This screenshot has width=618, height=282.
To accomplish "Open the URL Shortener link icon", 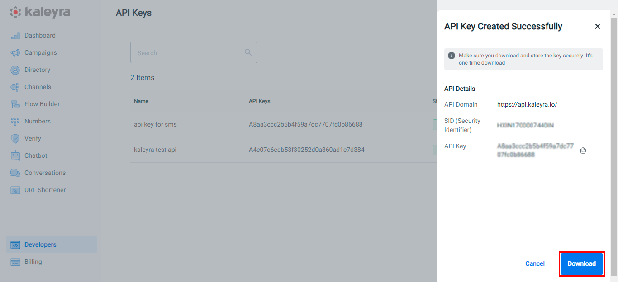I will (x=15, y=190).
